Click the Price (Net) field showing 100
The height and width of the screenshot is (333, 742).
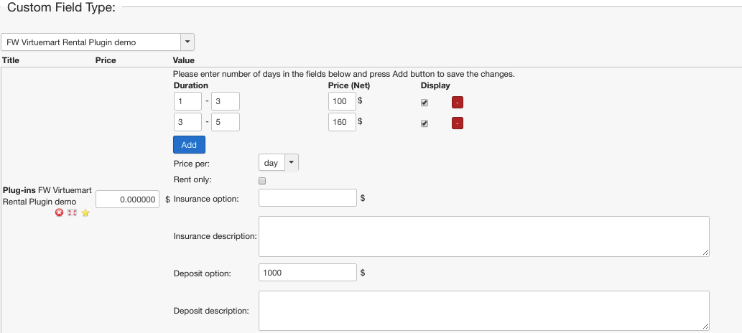(x=341, y=101)
